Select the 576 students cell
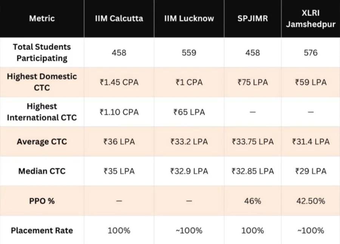340x244 pixels. (x=311, y=52)
